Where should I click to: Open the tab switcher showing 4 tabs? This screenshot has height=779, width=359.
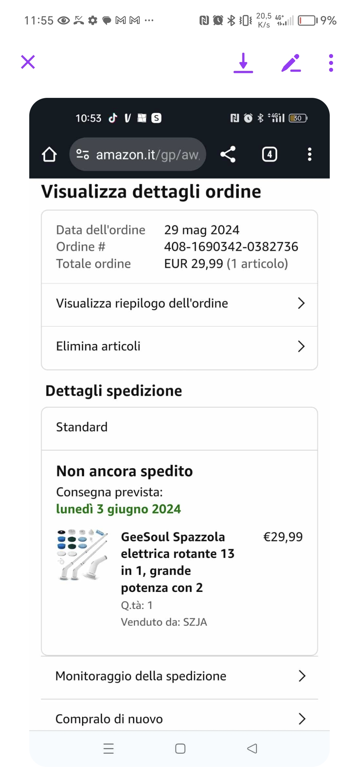tap(269, 154)
